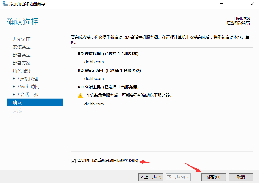Viewport: 259px width, 183px height.
Task: Click dc.hb.com under RD Web 访问
Action: coord(94,78)
